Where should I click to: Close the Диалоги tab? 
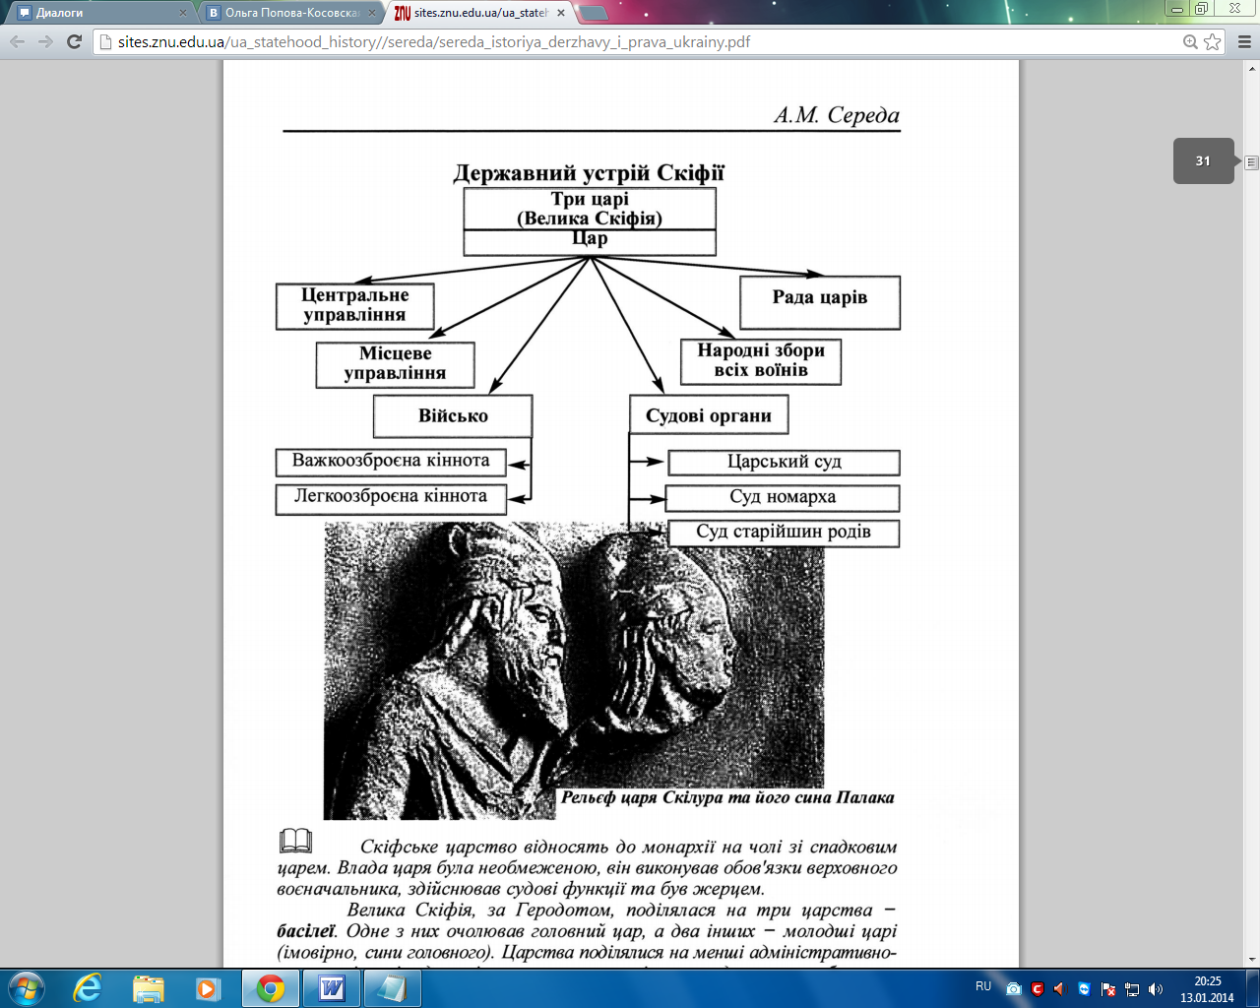183,13
